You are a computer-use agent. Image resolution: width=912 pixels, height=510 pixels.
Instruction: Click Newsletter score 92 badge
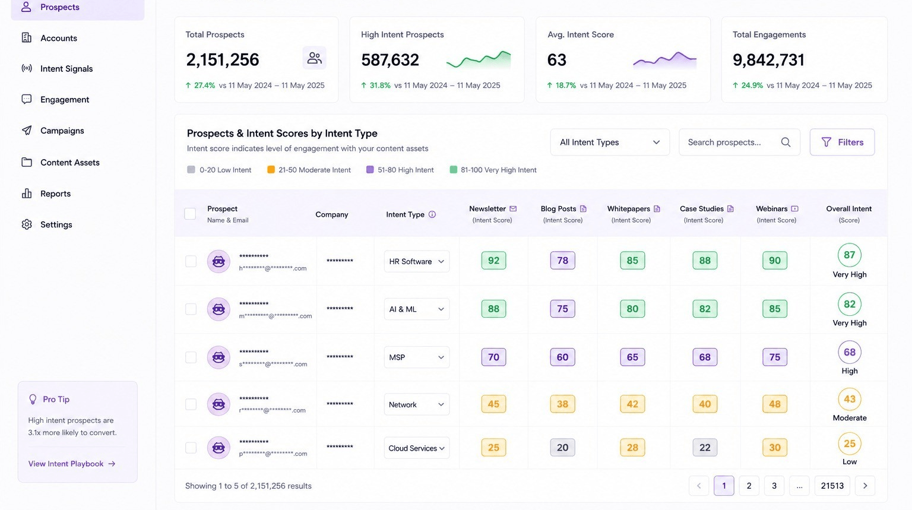point(493,261)
